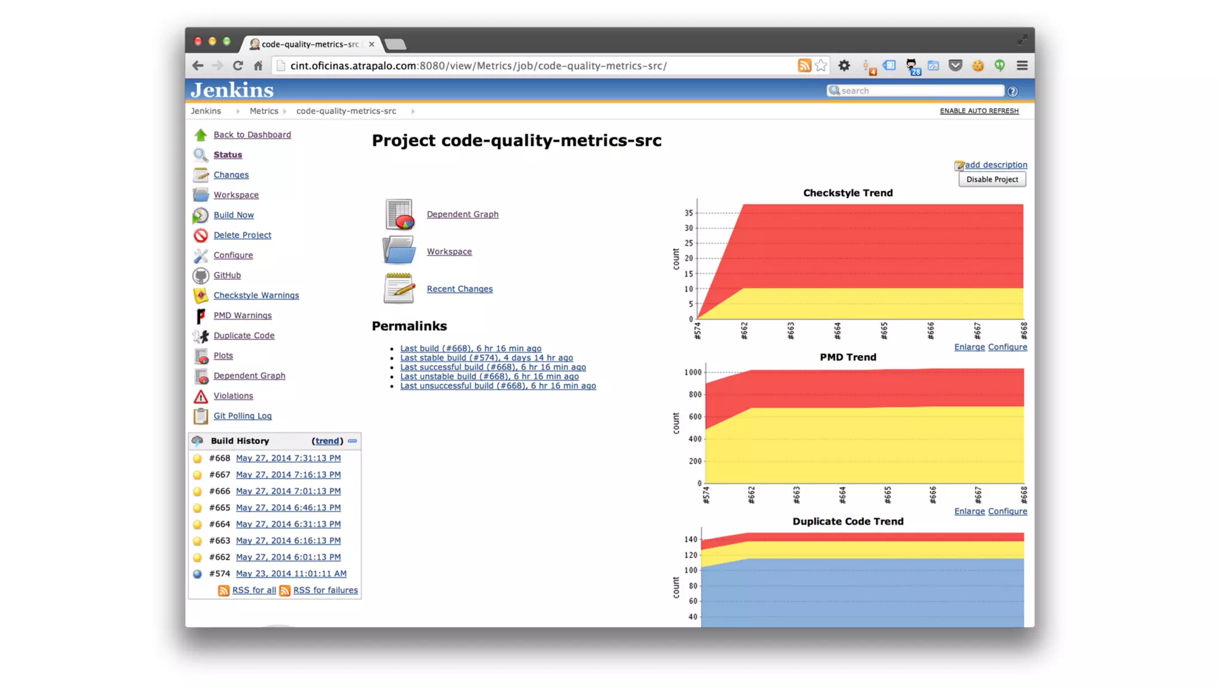Open Last stable build #574 permalink
The height and width of the screenshot is (686, 1220).
click(x=486, y=358)
